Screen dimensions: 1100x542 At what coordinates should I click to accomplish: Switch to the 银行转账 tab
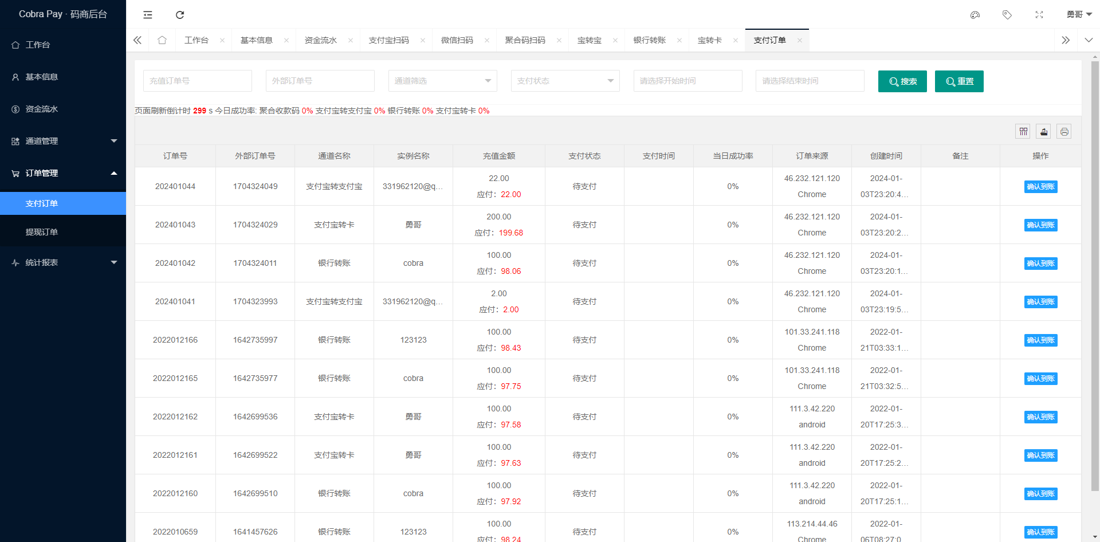(650, 40)
